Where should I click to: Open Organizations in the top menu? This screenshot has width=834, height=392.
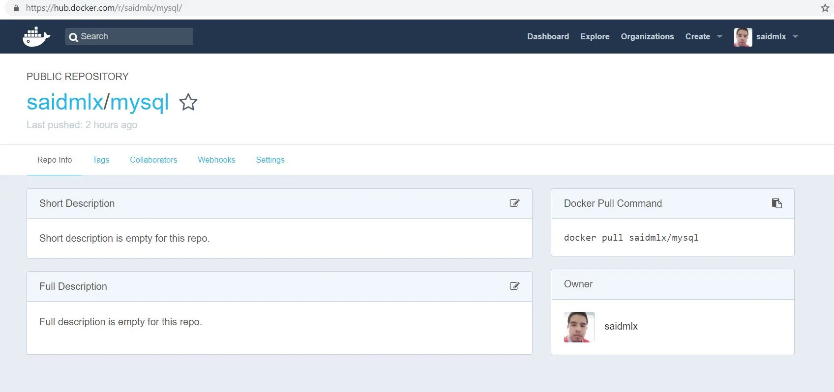click(647, 36)
